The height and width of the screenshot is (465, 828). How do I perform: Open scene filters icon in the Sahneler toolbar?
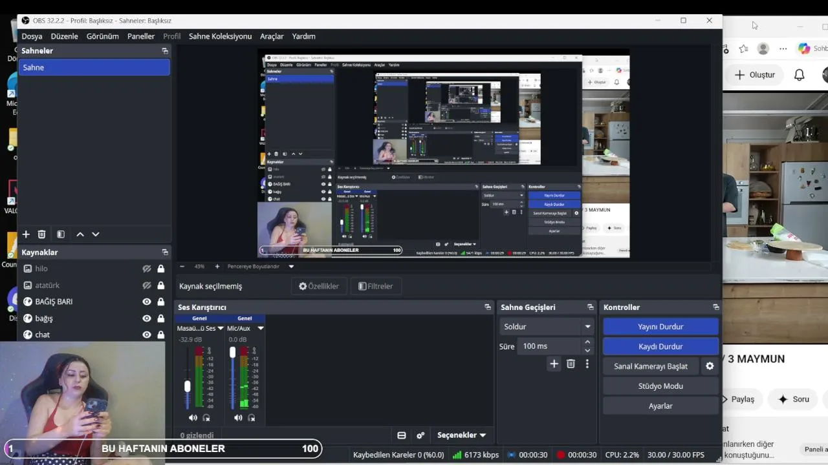[x=60, y=234]
